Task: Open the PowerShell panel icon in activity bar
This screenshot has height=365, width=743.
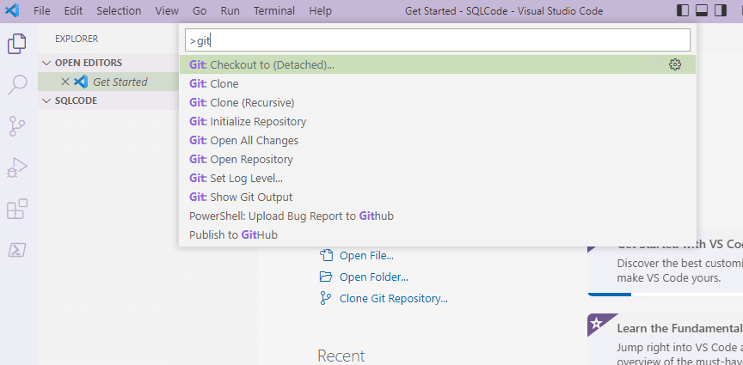Action: coord(17,250)
